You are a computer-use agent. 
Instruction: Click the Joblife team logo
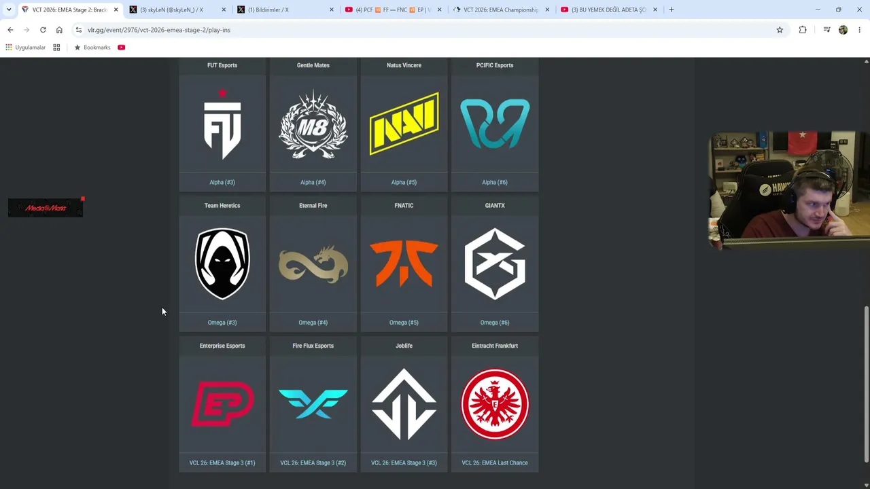point(404,404)
